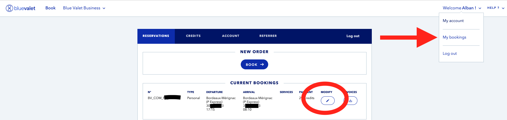Click the bluevalet brand name text

(x=25, y=8)
